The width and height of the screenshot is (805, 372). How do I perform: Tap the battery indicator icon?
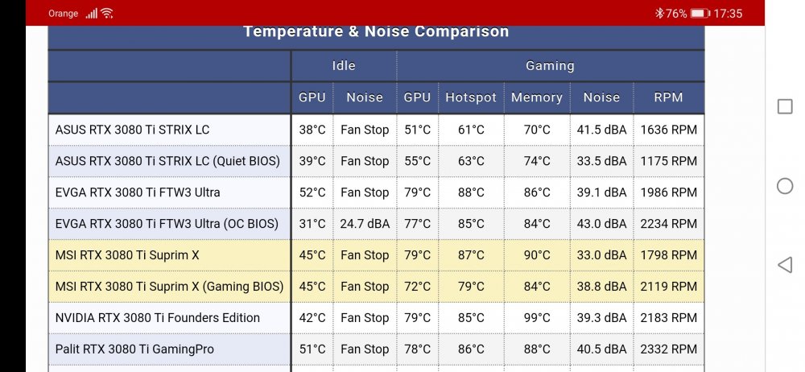click(x=700, y=14)
